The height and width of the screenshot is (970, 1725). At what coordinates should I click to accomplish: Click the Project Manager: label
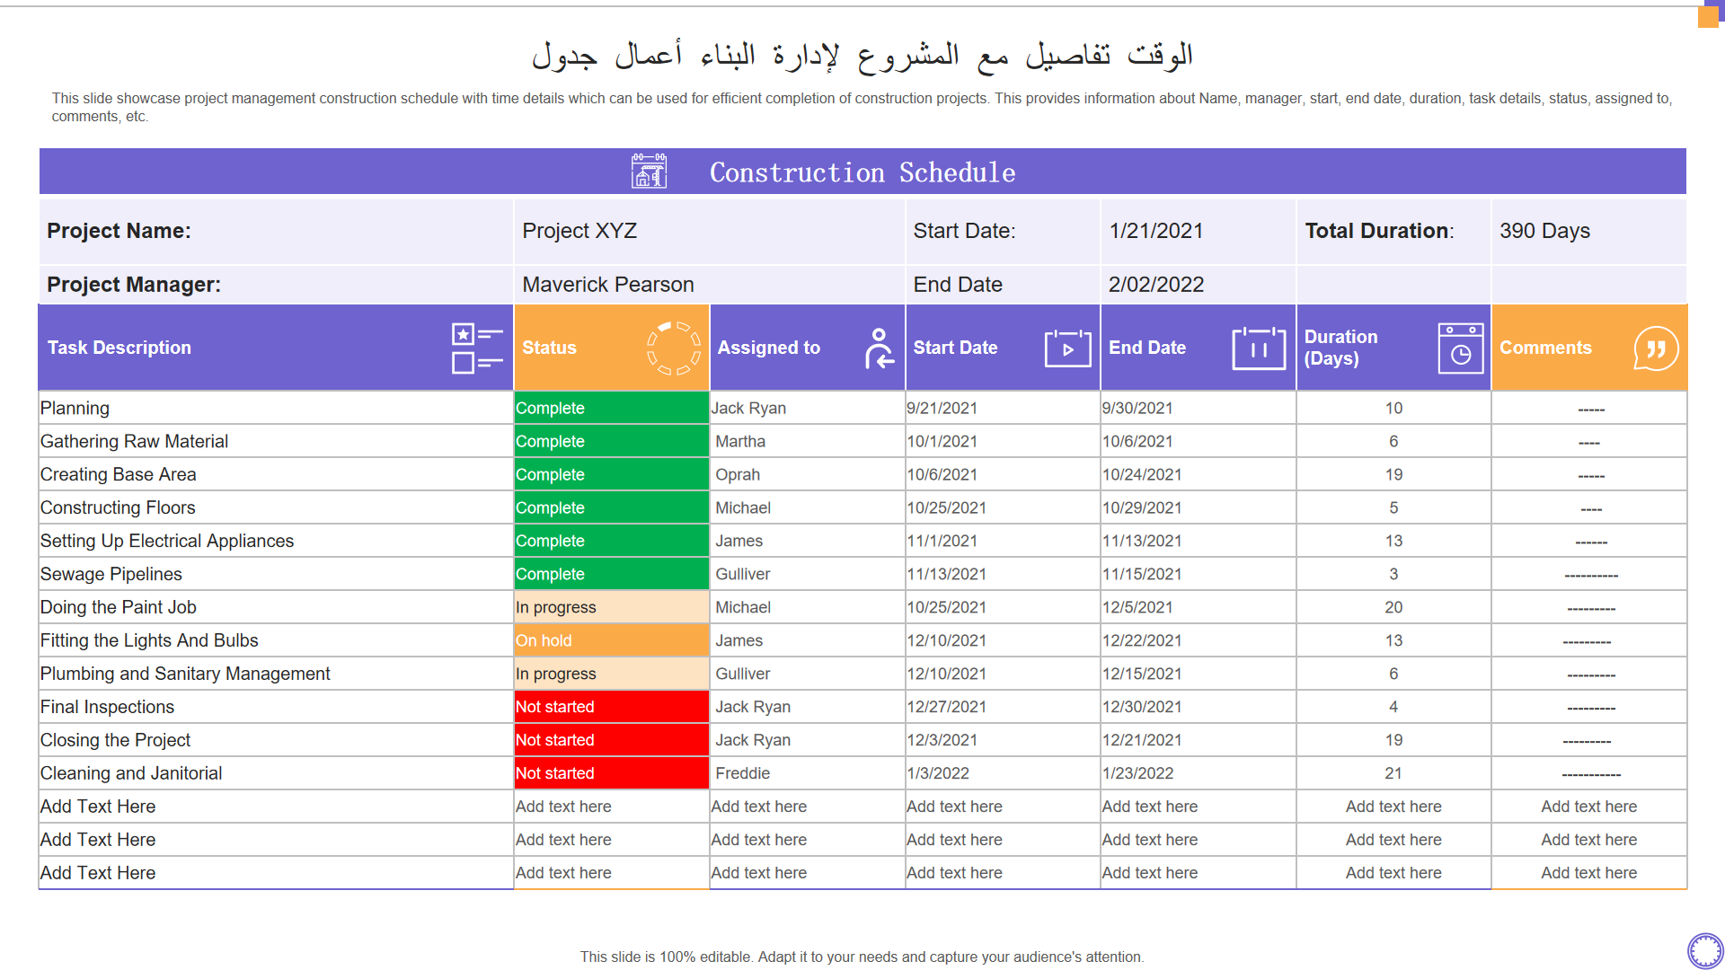pos(134,285)
